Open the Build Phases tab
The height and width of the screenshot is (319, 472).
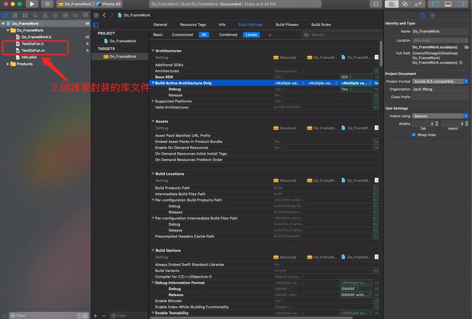(x=287, y=25)
